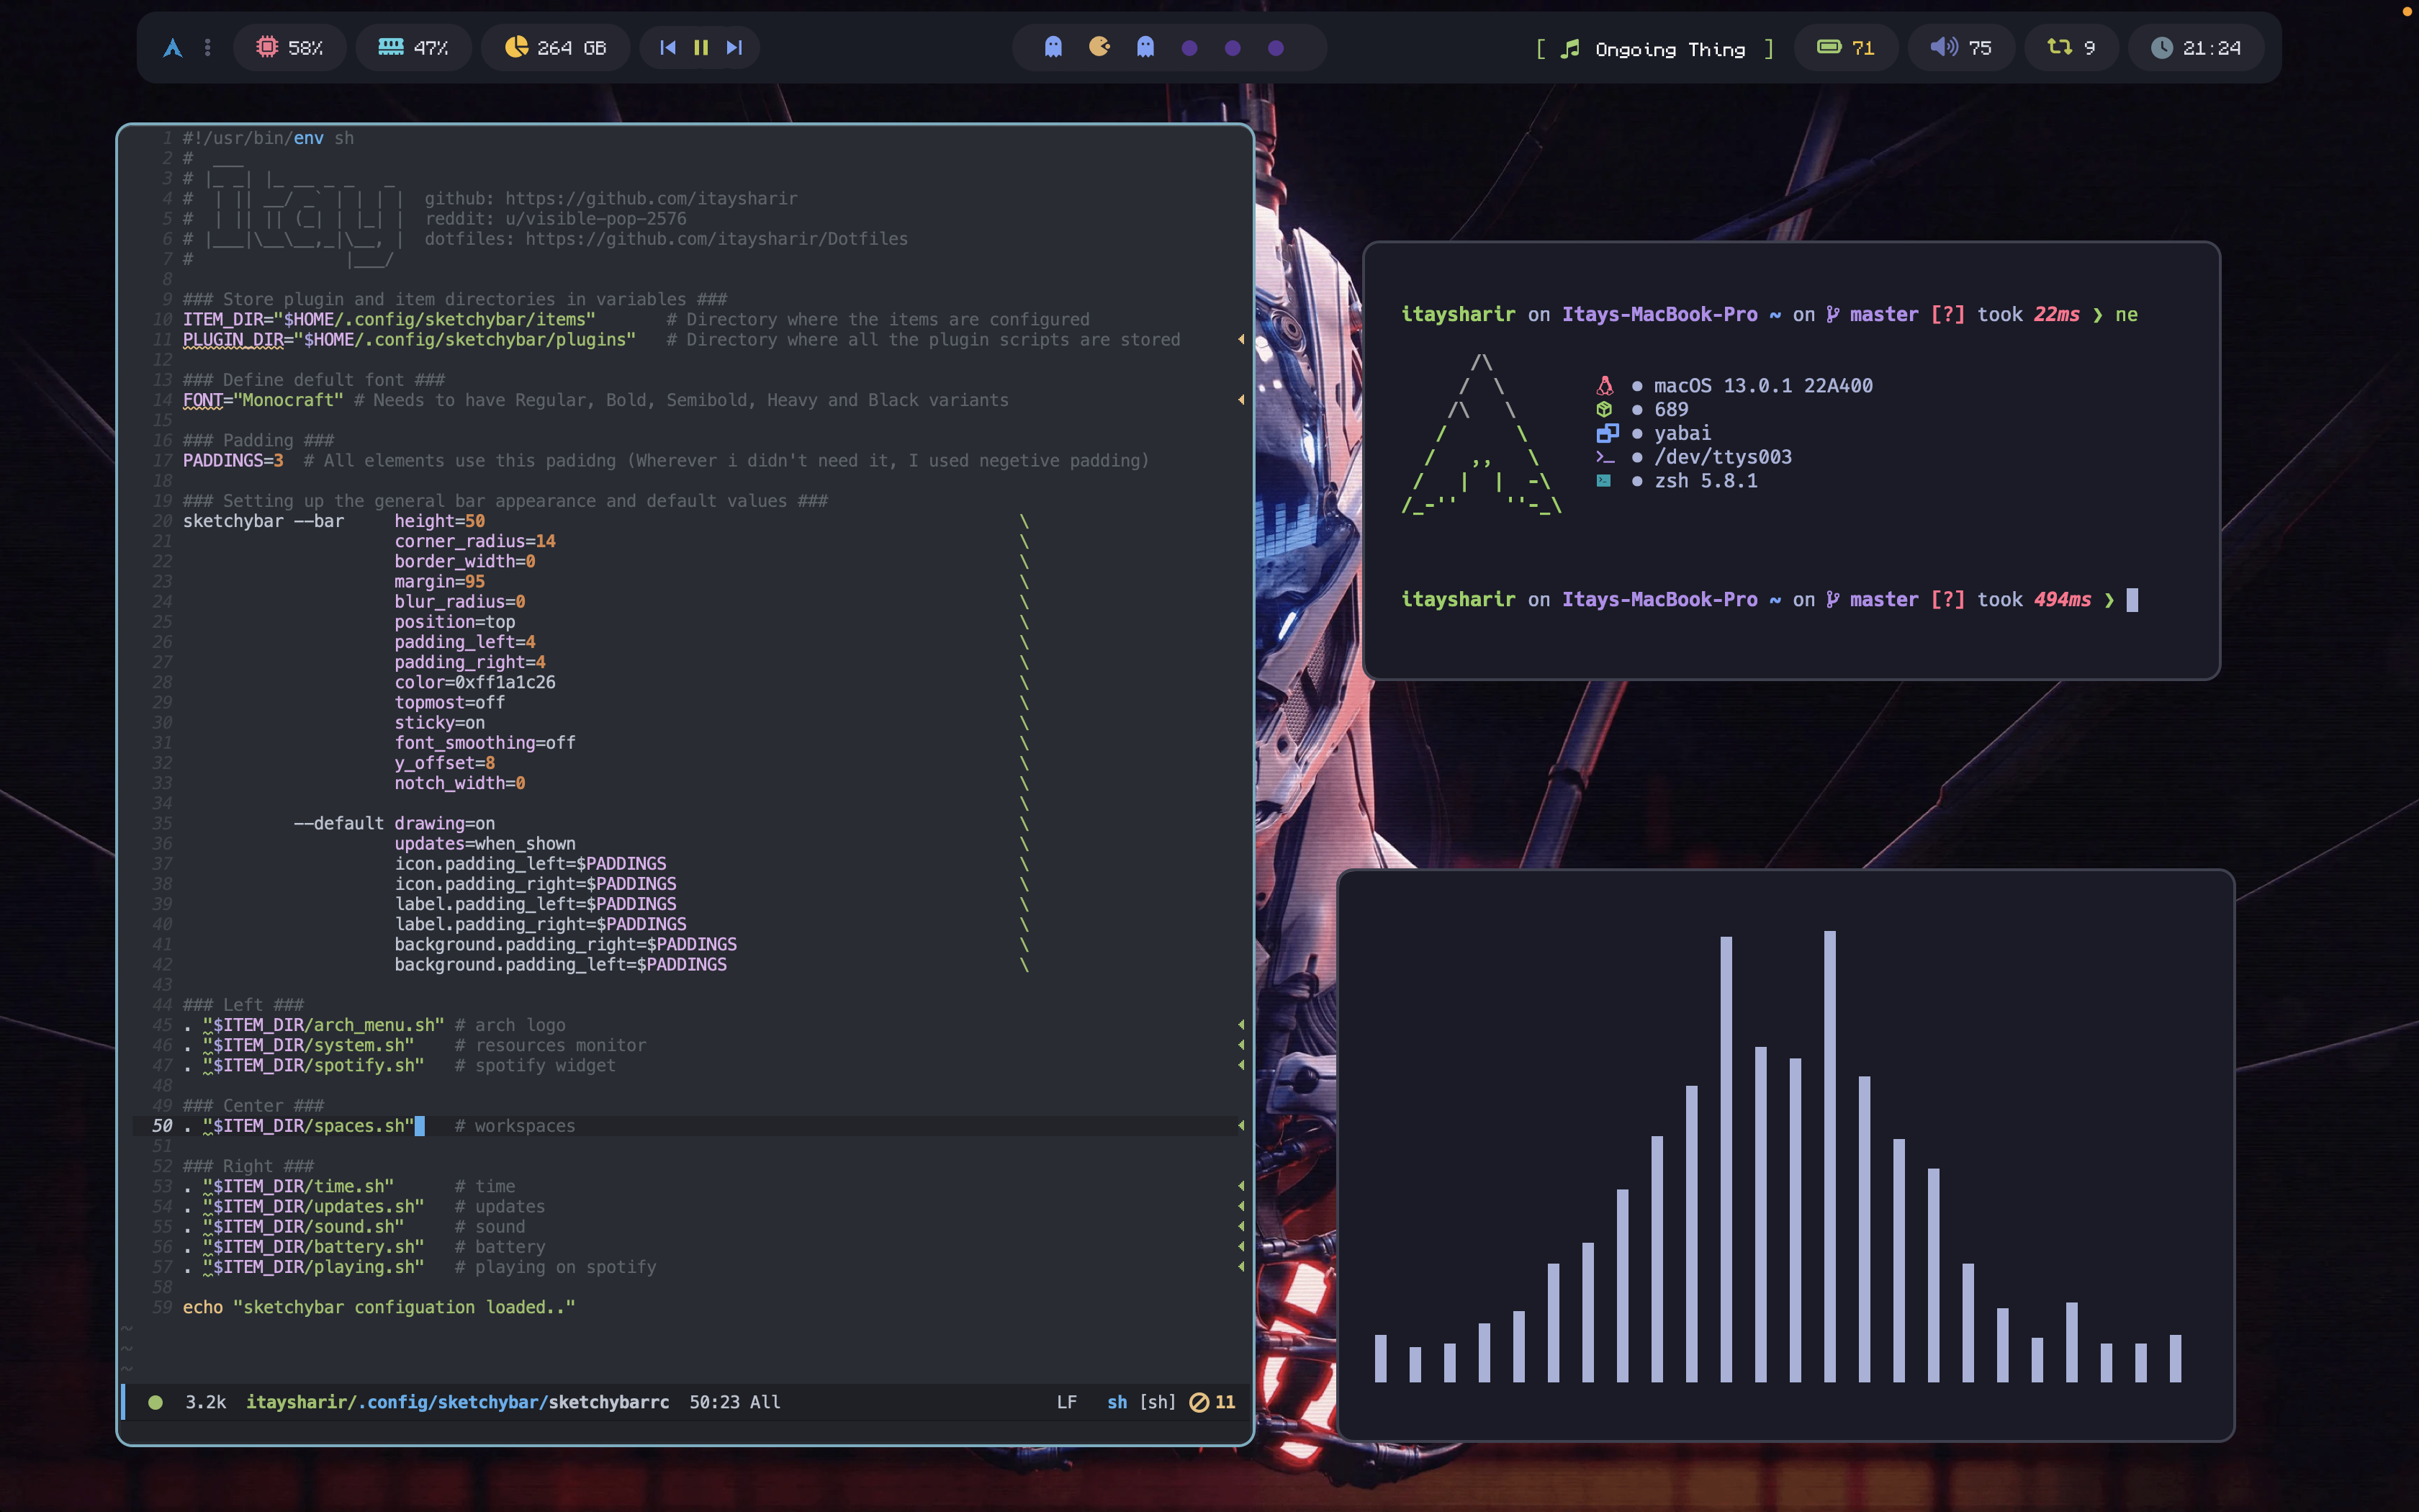2419x1512 pixels.
Task: Click the Arch logo in the menu bar
Action: tap(172, 47)
